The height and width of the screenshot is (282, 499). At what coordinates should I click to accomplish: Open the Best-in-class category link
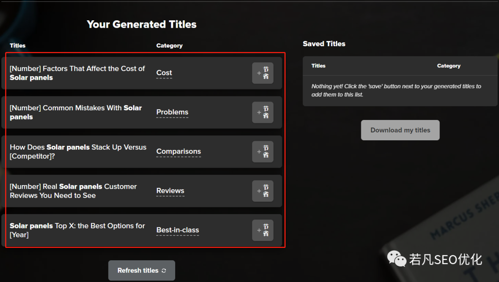(x=177, y=230)
